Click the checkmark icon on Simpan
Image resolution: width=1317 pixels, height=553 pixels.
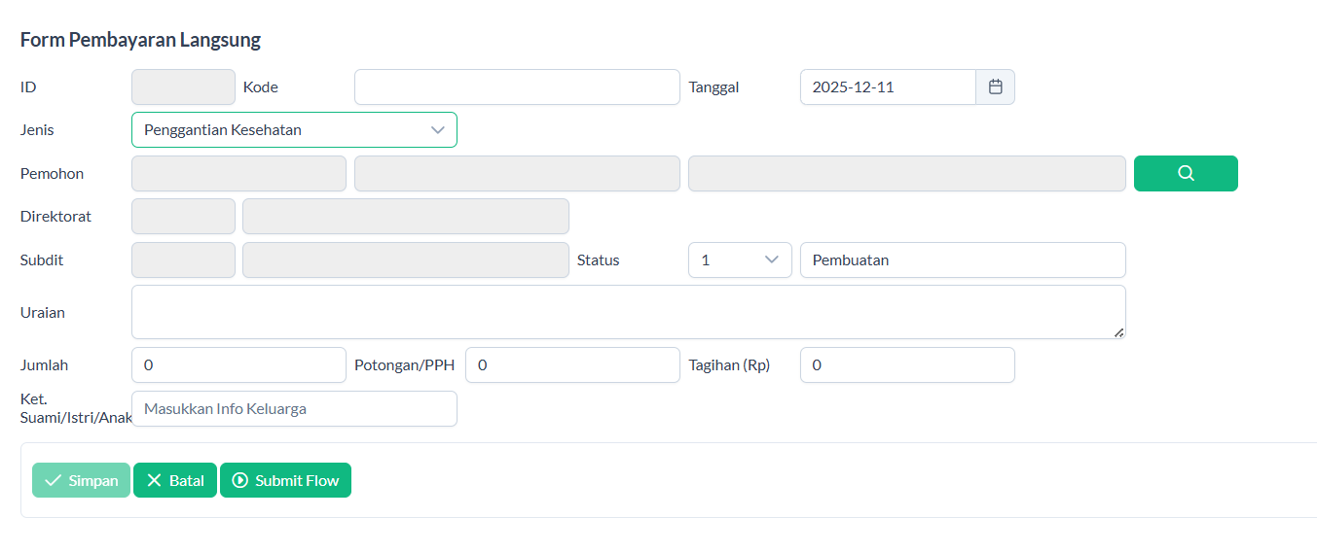pos(54,480)
